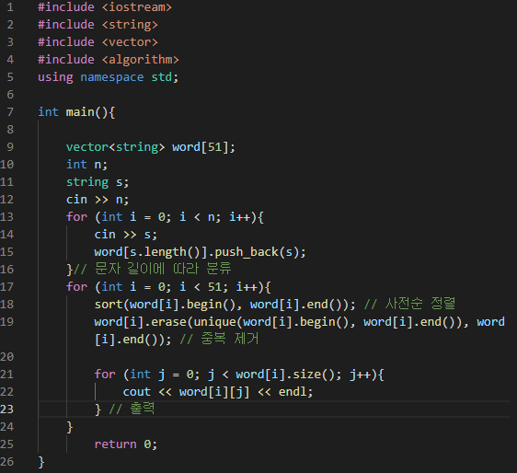The image size is (517, 473).
Task: Click the closing brace on line 24
Action: (x=70, y=427)
